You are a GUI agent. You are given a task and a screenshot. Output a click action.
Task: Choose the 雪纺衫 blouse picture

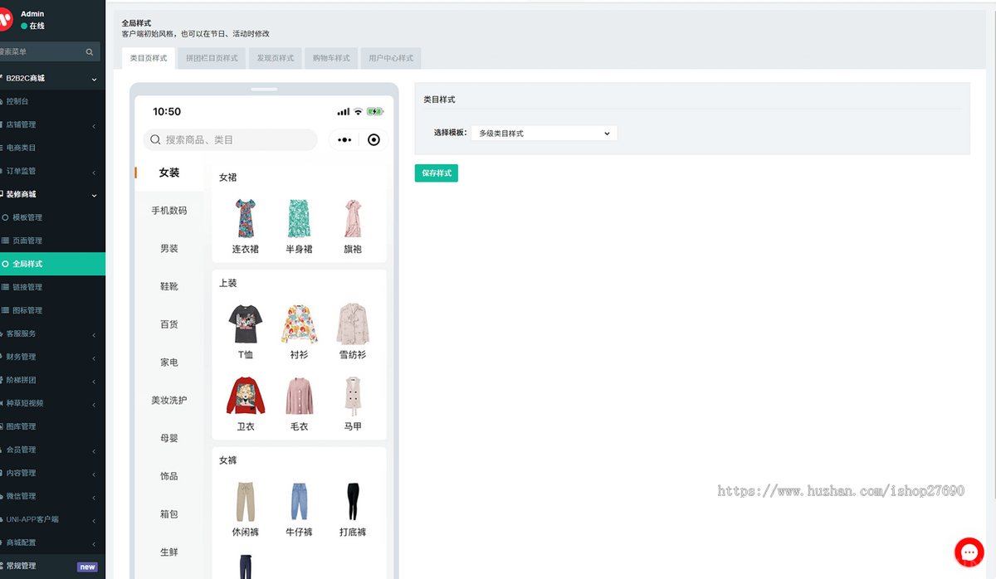353,324
